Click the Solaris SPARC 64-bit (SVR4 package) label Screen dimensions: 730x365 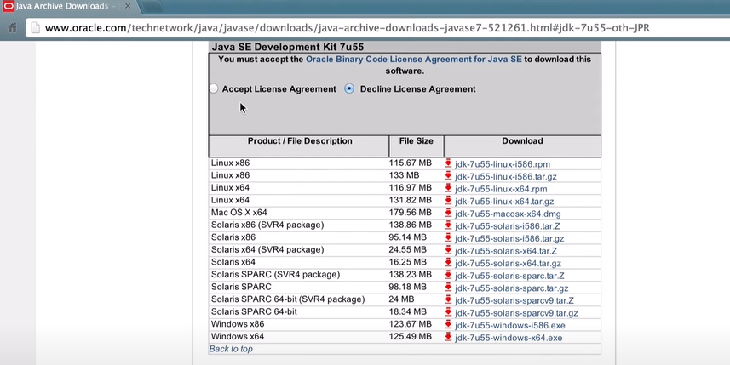point(288,299)
